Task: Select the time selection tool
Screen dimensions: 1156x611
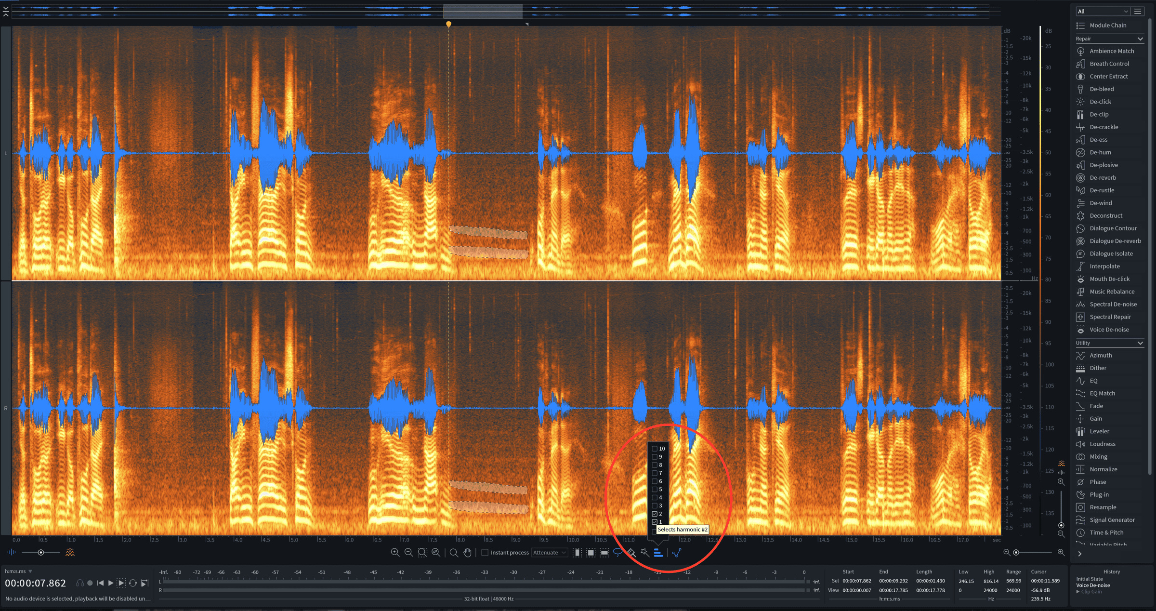Action: click(x=577, y=553)
